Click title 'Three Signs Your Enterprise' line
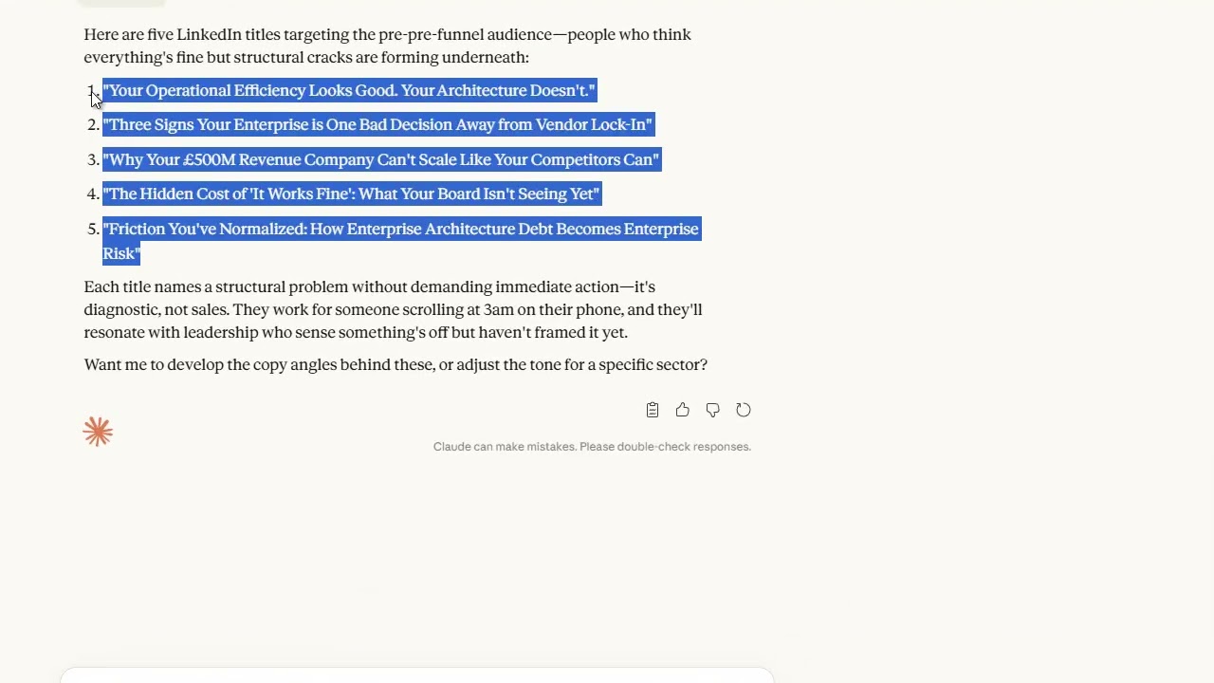 pyautogui.click(x=377, y=124)
